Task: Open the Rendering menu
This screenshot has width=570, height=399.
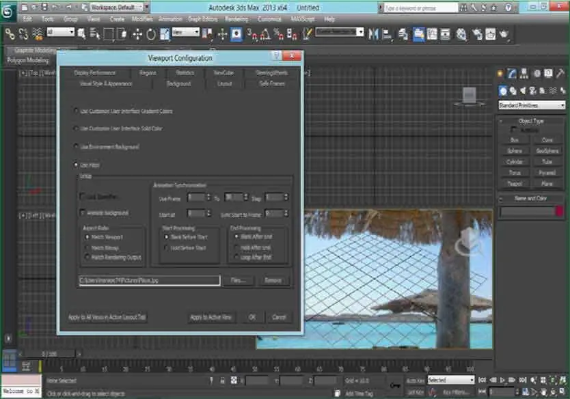Action: pos(236,19)
